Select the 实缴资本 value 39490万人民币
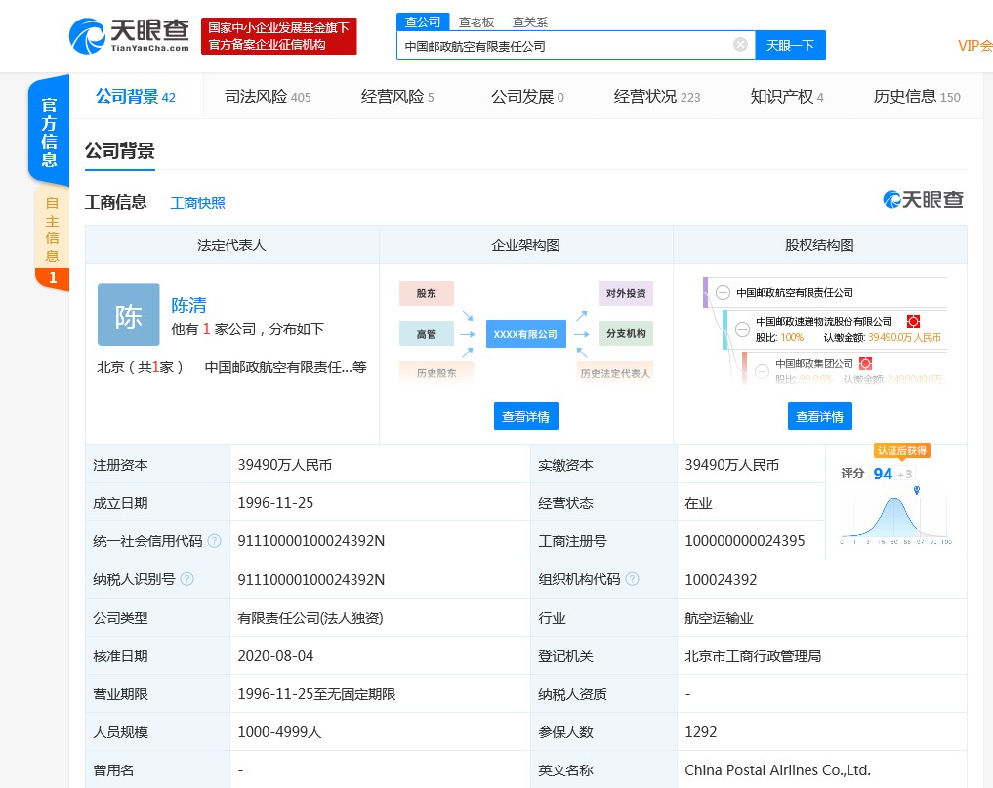 732,465
